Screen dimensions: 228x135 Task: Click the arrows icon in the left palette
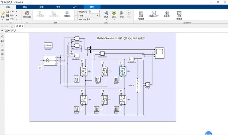point(2,45)
